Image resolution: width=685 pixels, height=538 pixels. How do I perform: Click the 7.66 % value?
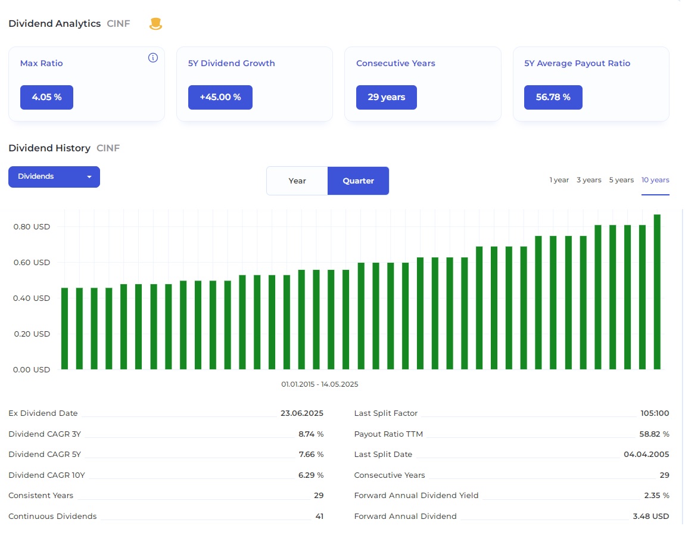pyautogui.click(x=311, y=455)
